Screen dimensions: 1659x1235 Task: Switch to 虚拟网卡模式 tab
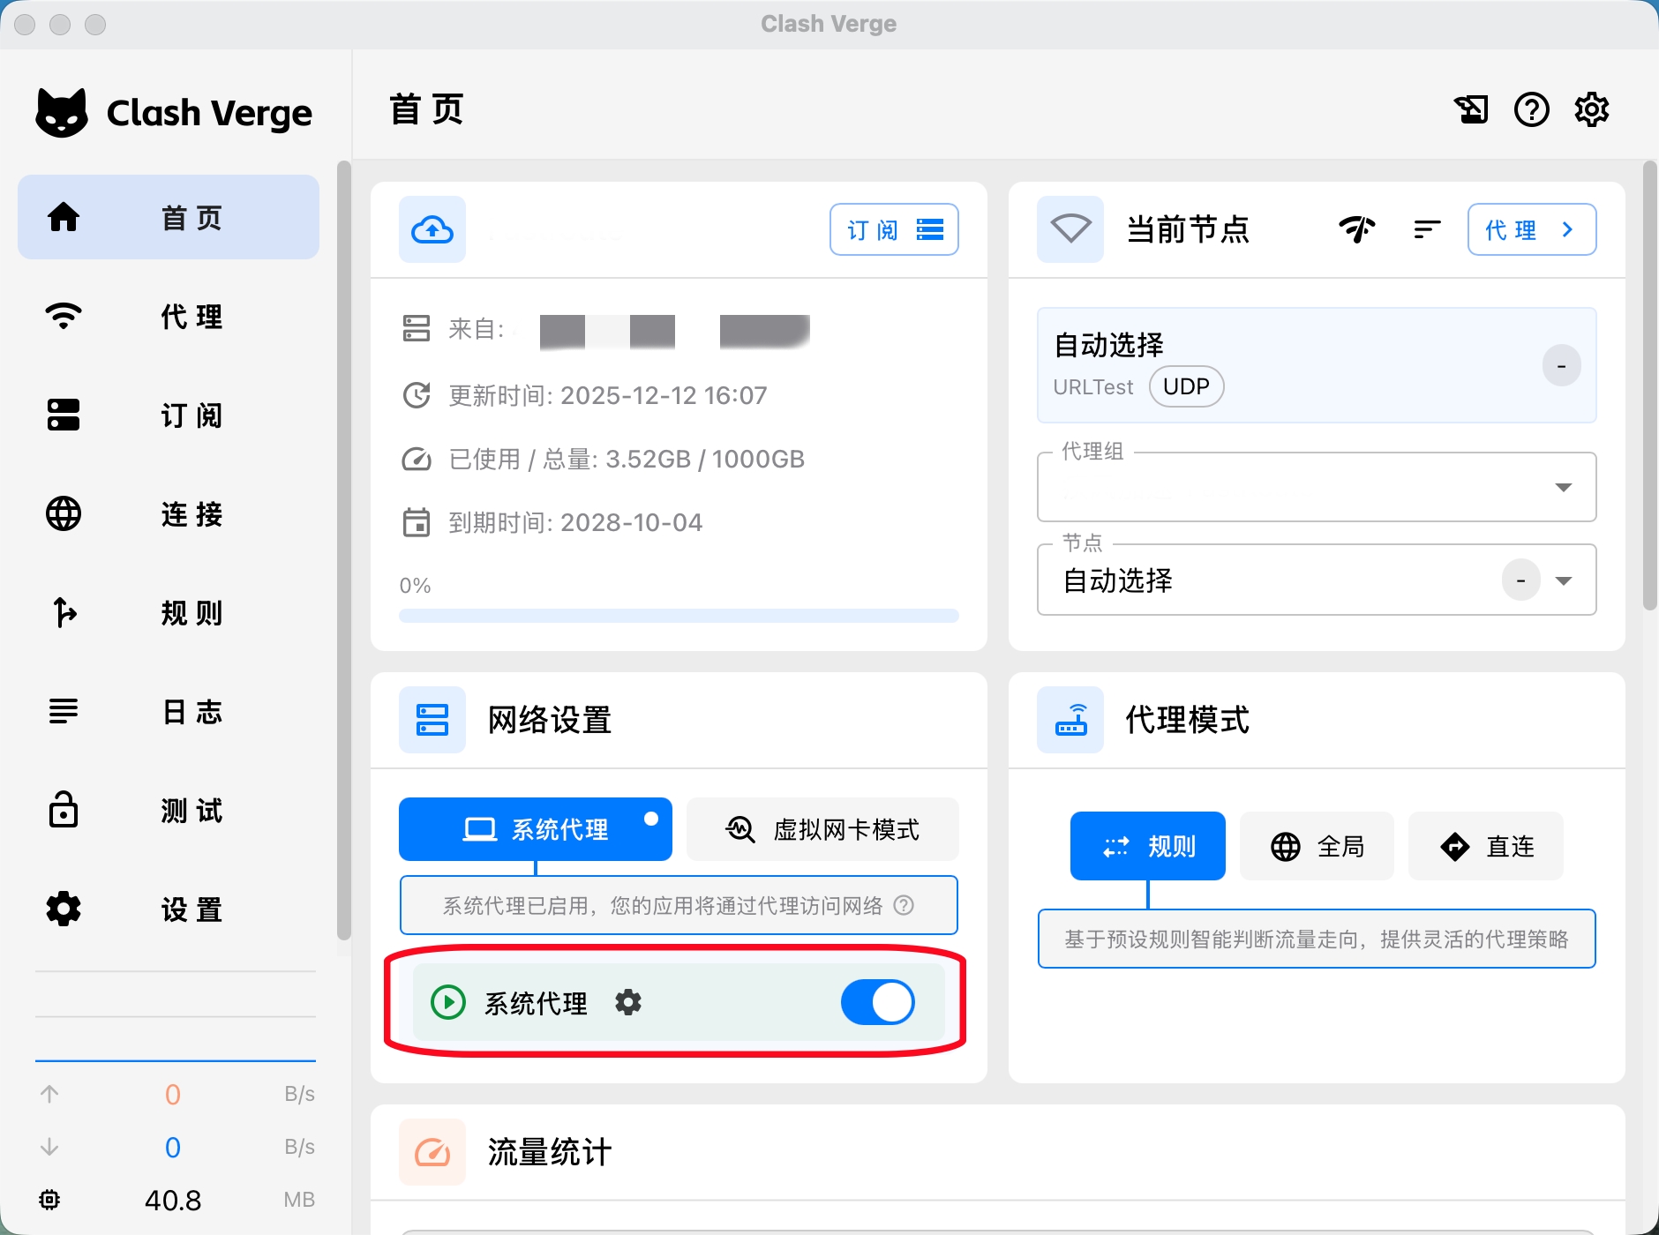(x=822, y=829)
